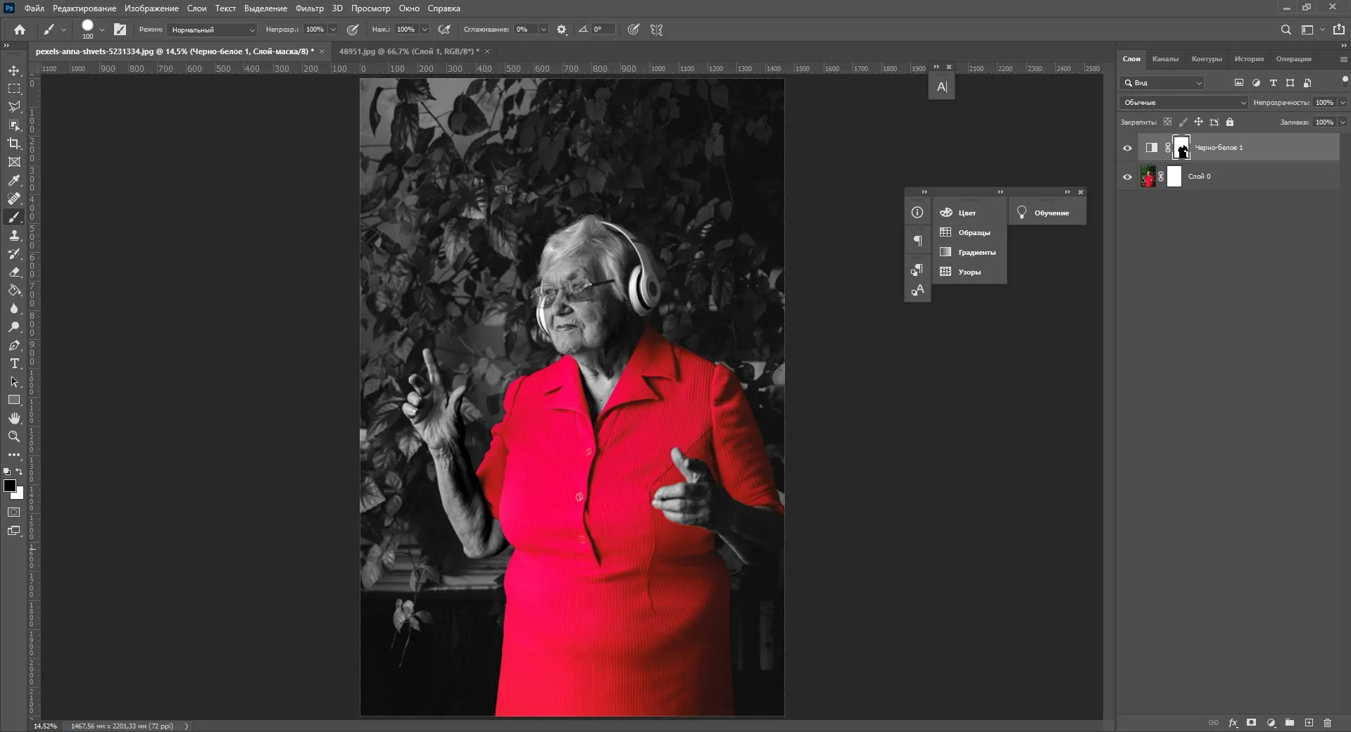
Task: Select the Rectangular Marquee tool
Action: coord(14,89)
